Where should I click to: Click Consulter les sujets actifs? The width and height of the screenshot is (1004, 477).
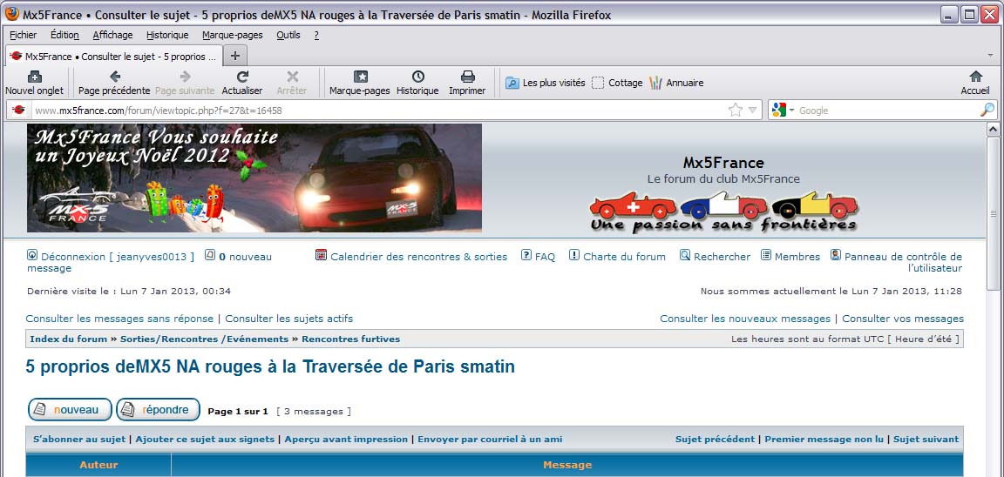tap(288, 319)
